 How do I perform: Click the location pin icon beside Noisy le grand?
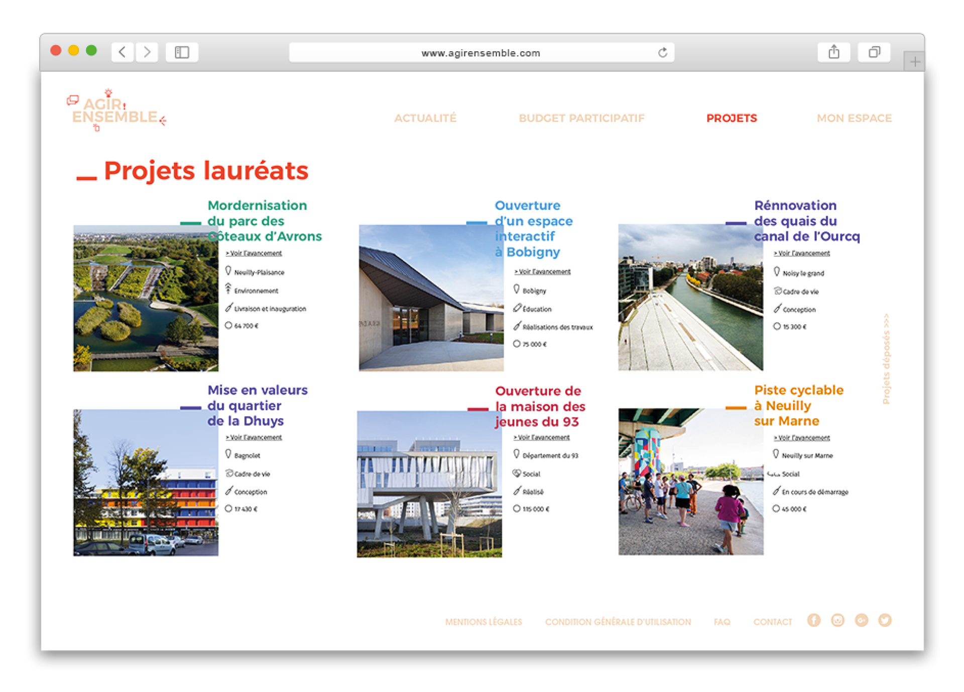[x=777, y=272]
